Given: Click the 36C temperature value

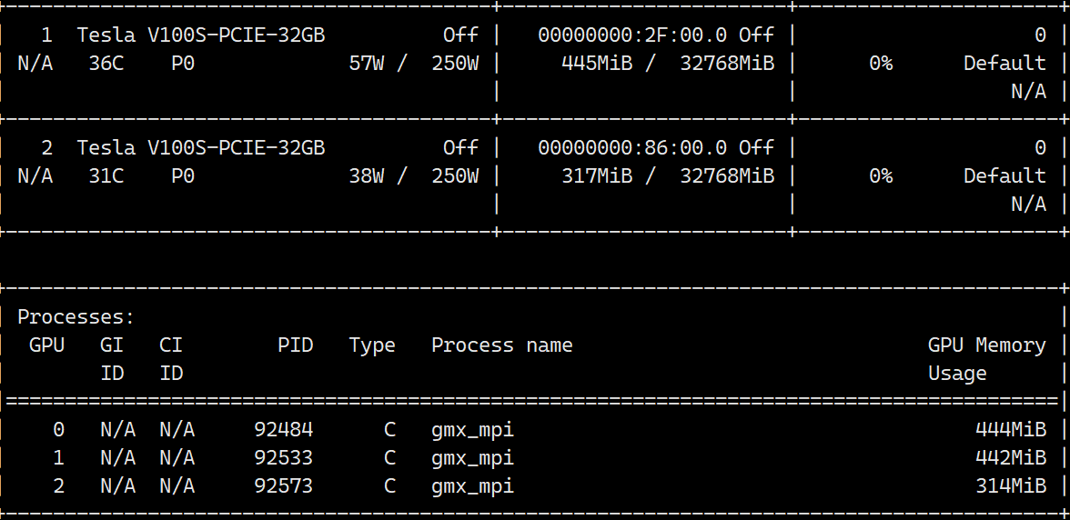Looking at the screenshot, I should click(106, 64).
